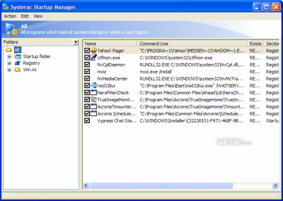Disable NvMediaCenter at startup
This screenshot has height=201, width=283.
click(x=87, y=79)
